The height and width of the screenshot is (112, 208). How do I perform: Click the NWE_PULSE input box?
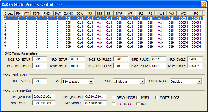coord(159,66)
